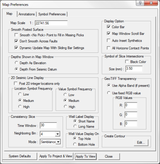Open Create Contour Edit button
This screenshot has width=160, height=164.
141,142
